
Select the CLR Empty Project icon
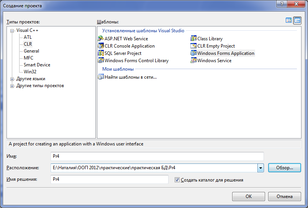coord(193,46)
